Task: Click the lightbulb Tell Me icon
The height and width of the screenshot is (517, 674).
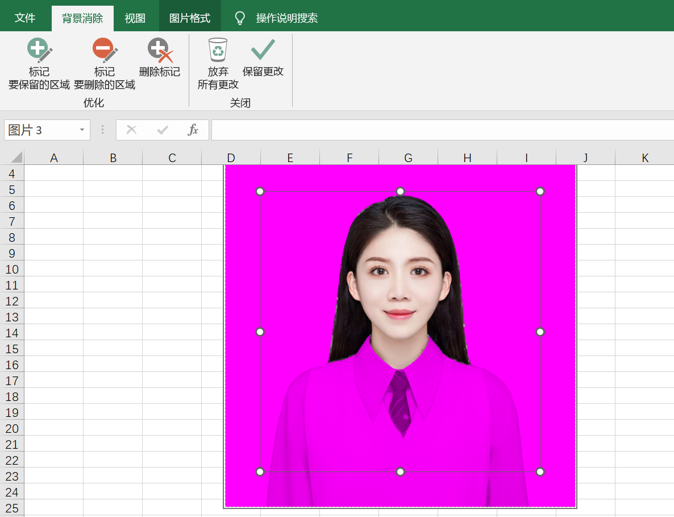Action: click(239, 18)
